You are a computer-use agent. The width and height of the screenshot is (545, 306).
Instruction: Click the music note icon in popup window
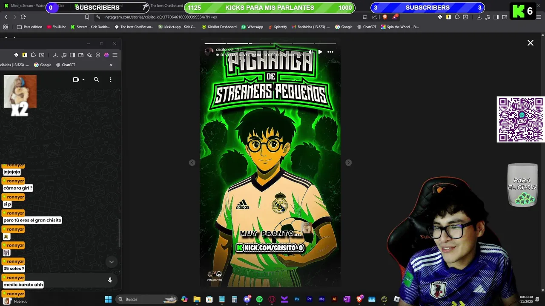tap(64, 55)
